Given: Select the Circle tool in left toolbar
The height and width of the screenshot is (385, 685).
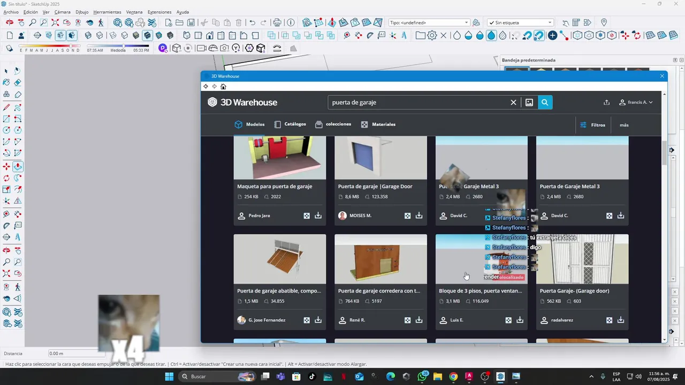Looking at the screenshot, I should 6,130.
